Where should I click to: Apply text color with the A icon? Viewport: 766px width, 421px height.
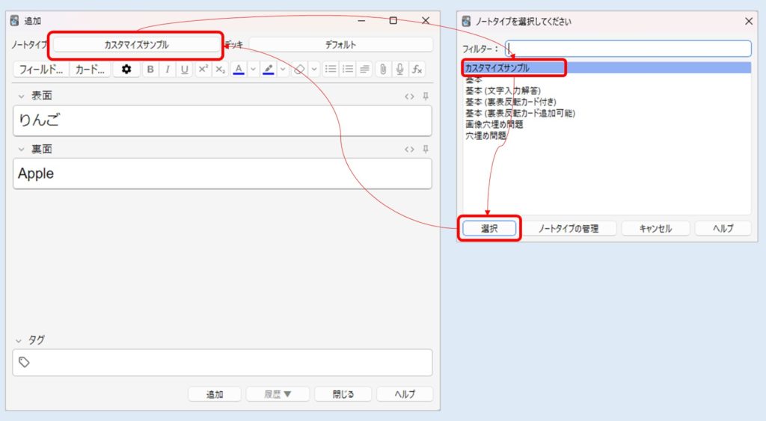click(239, 70)
